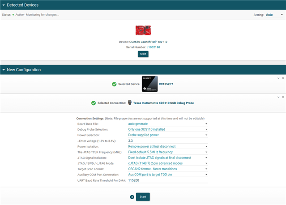Click the green Active status indicator dot
Screen dimensions: 286x205
[x=13, y=15]
